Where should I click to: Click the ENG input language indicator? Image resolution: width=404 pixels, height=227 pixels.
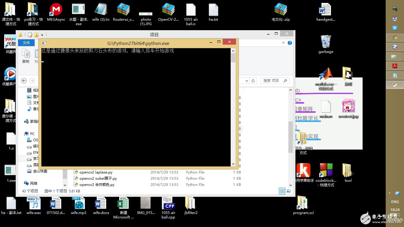(395, 202)
